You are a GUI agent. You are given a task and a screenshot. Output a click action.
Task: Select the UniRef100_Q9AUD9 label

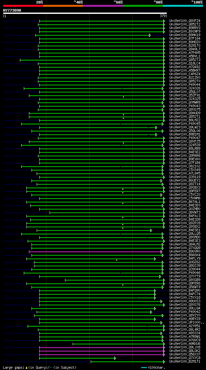tap(185, 113)
